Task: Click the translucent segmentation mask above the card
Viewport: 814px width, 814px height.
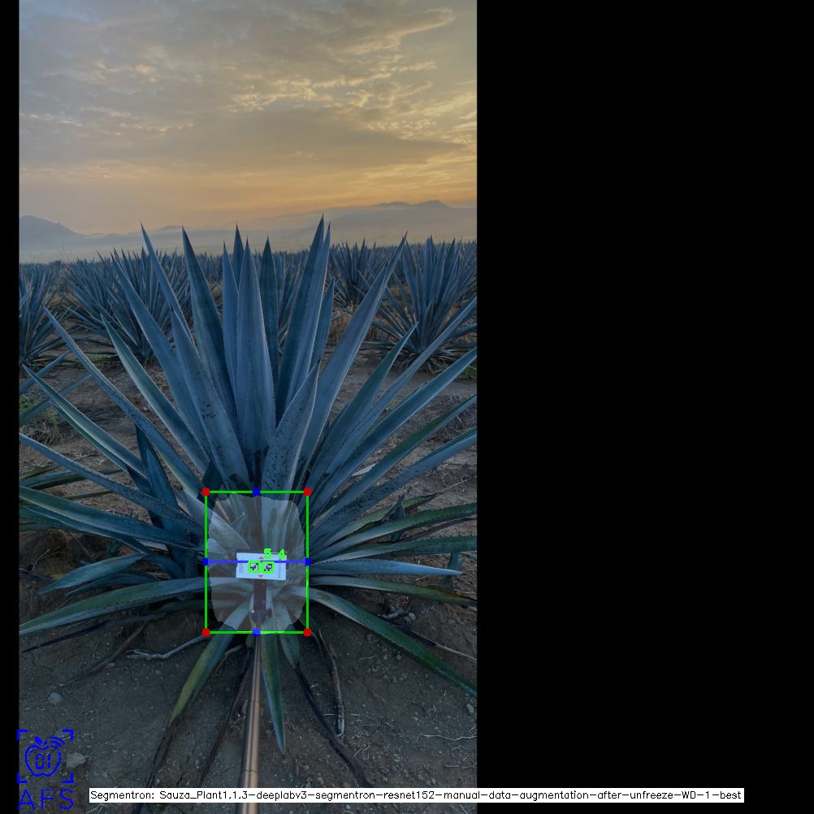Action: 257,524
